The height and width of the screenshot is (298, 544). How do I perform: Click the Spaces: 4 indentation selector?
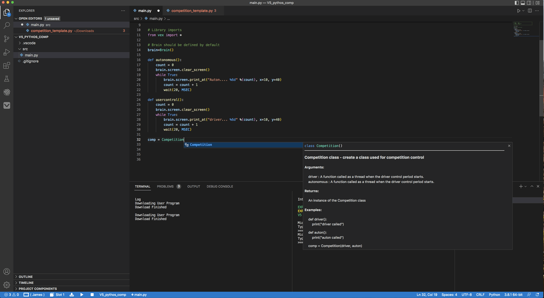pyautogui.click(x=449, y=295)
